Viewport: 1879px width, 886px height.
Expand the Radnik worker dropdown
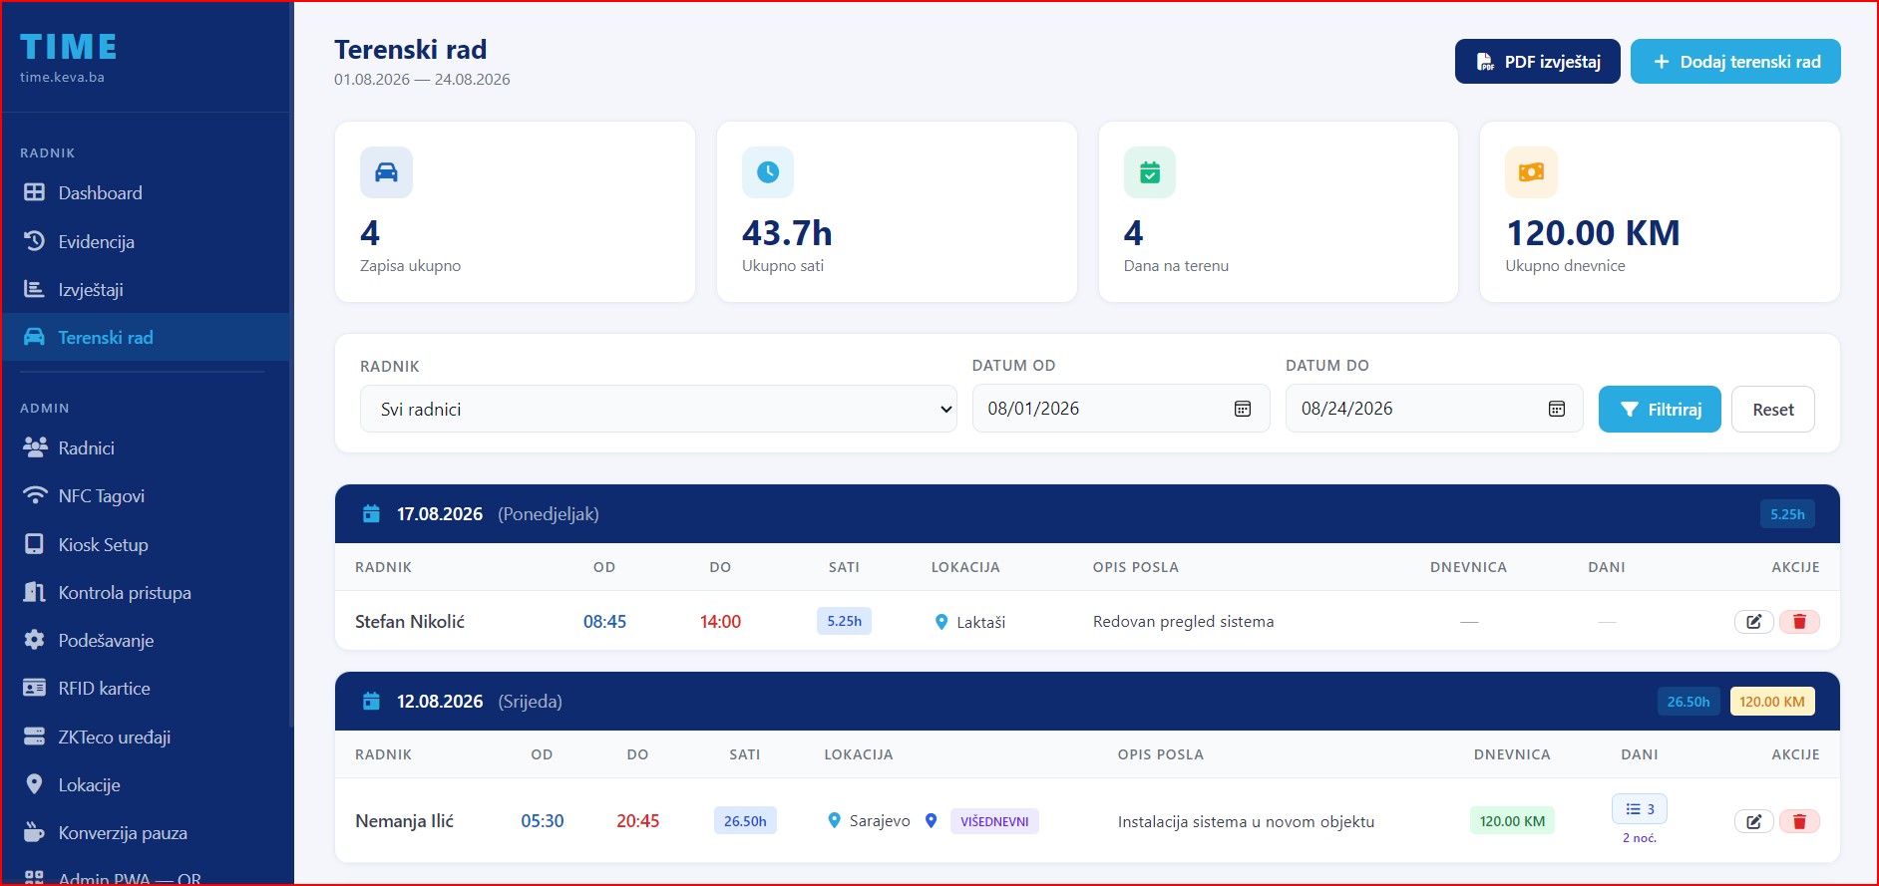point(658,409)
